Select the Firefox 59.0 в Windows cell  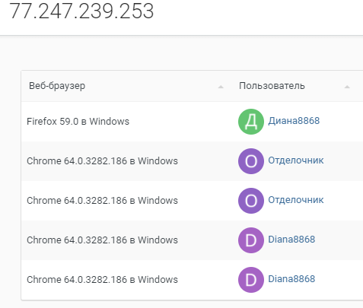coord(78,122)
